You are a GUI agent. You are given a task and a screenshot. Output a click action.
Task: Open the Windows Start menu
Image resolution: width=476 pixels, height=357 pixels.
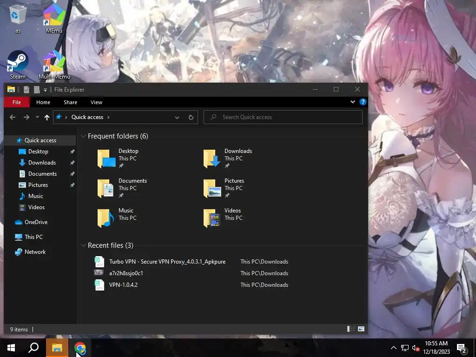11,348
